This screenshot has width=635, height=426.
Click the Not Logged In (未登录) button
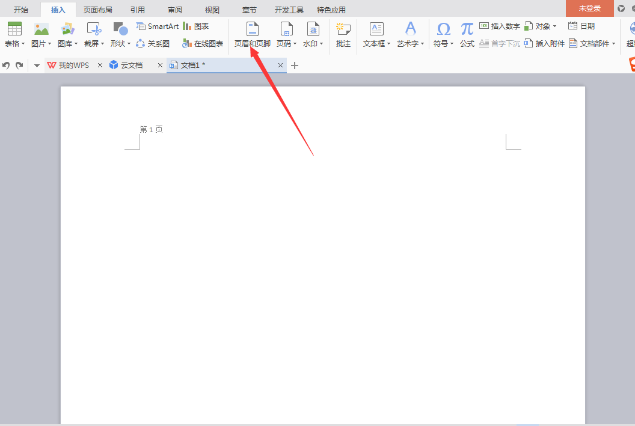click(x=589, y=8)
